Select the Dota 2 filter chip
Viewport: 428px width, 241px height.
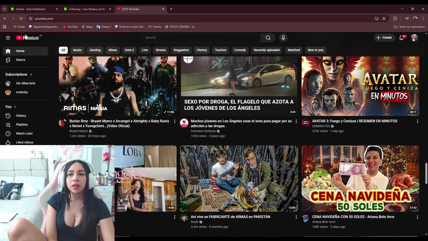click(129, 50)
